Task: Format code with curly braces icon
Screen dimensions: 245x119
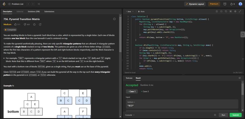Action: [x=221, y=11]
